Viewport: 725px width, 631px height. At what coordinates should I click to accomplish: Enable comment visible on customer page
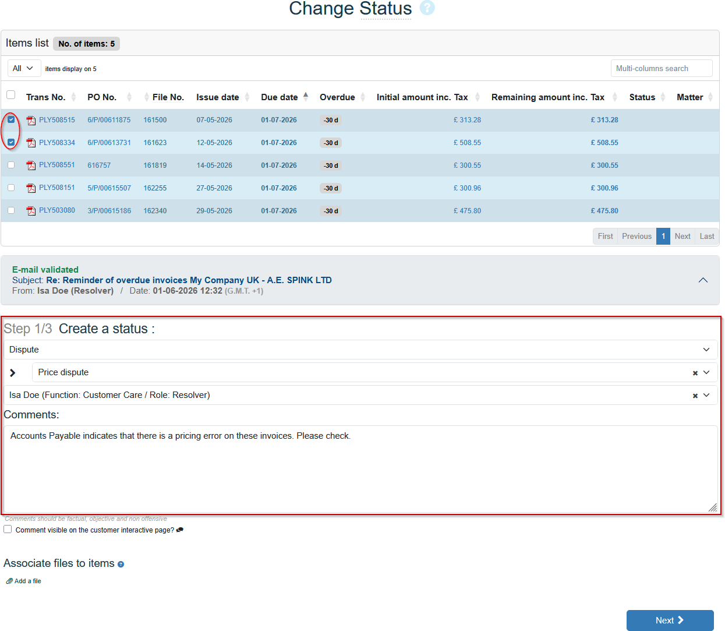click(x=8, y=530)
